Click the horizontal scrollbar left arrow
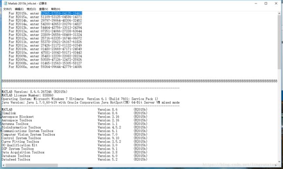Viewport: 283px width, 169px height. point(3,165)
